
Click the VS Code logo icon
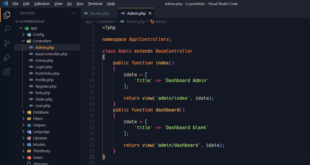[5, 4]
